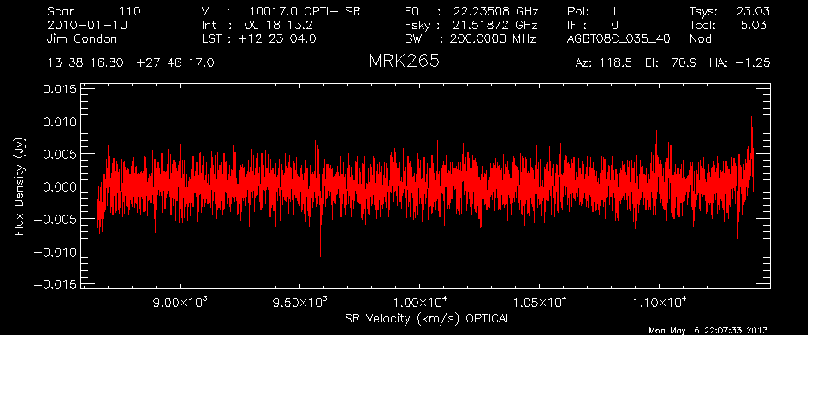Viewport: 823px width, 419px height.
Task: Click the -0.010 y-axis tick label
Action: (x=56, y=251)
